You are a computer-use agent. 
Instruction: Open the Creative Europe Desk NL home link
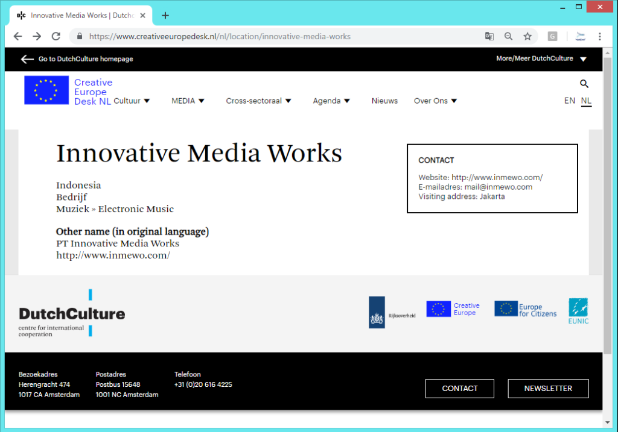click(x=94, y=92)
